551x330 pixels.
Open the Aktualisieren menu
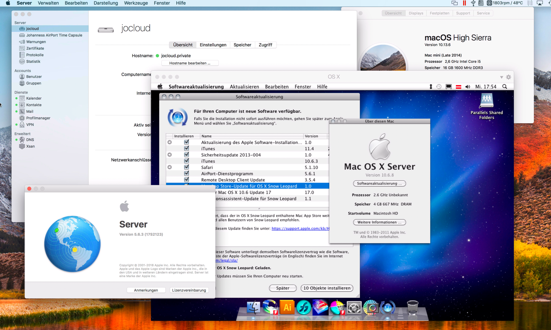244,87
